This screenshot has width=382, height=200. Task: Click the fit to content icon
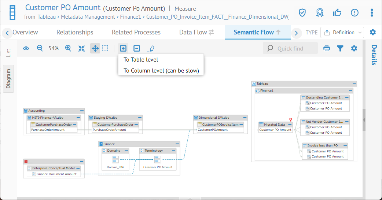[81, 48]
